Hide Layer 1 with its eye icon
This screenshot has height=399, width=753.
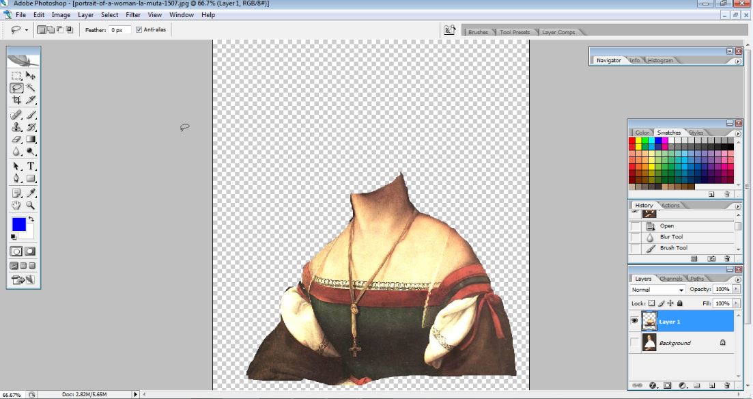[x=634, y=321]
